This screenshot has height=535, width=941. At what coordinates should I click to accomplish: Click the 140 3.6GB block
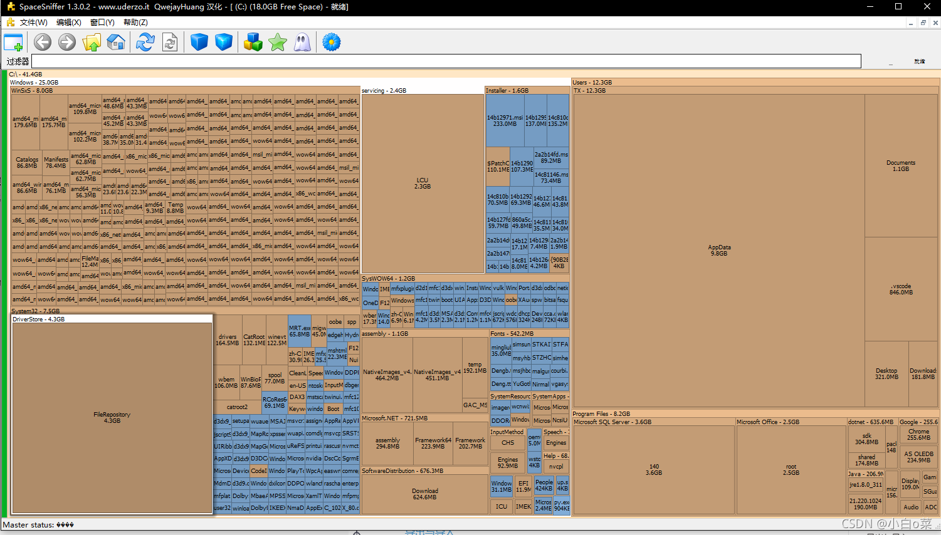pos(654,470)
